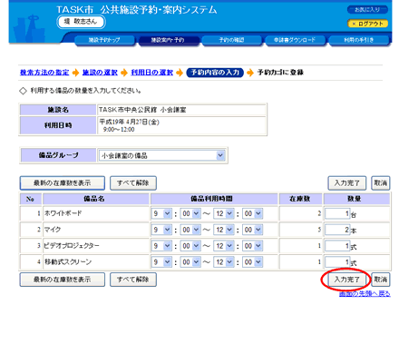Open the 申請書ダウンロード tab
This screenshot has width=399, height=344.
(x=295, y=40)
